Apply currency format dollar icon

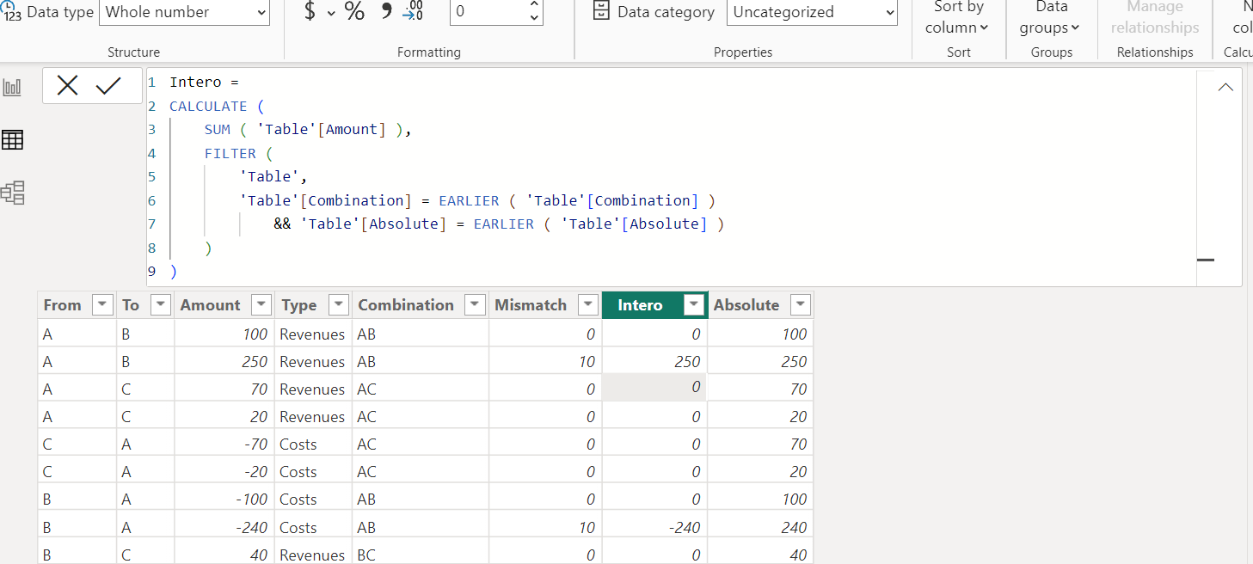click(310, 12)
